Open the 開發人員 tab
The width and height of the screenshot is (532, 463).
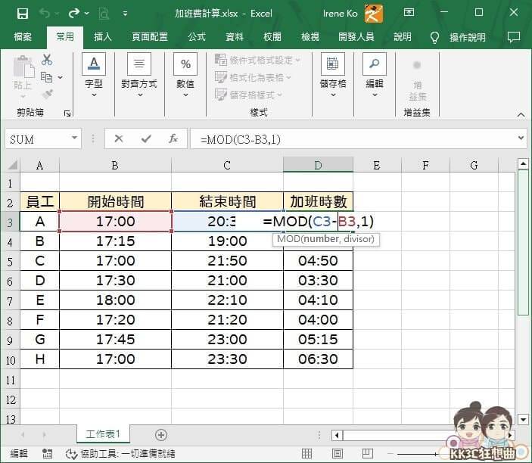tap(356, 36)
